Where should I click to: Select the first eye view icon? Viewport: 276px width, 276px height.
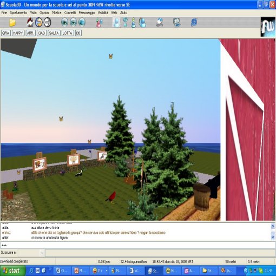point(64,22)
